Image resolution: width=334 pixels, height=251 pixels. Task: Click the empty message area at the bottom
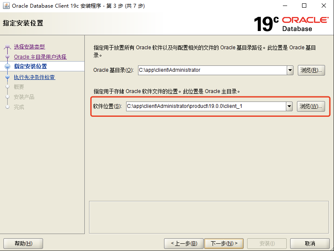(x=209, y=217)
